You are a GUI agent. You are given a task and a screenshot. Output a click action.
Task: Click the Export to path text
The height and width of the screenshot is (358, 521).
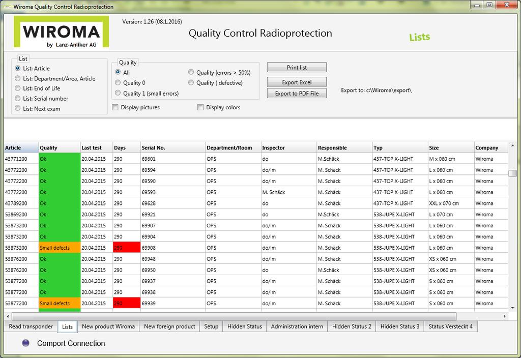[376, 90]
